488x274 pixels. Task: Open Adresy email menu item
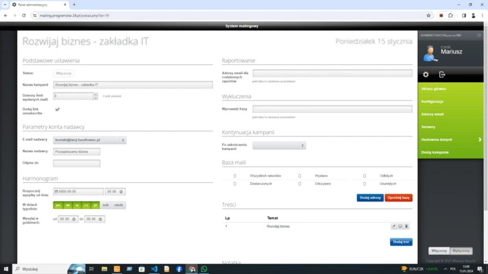451,114
